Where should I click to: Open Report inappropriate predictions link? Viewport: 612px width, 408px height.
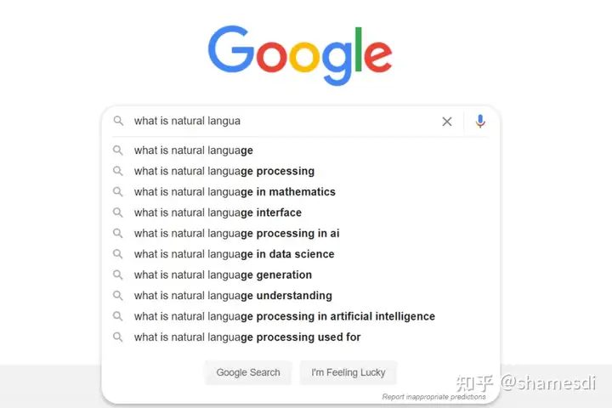click(433, 397)
